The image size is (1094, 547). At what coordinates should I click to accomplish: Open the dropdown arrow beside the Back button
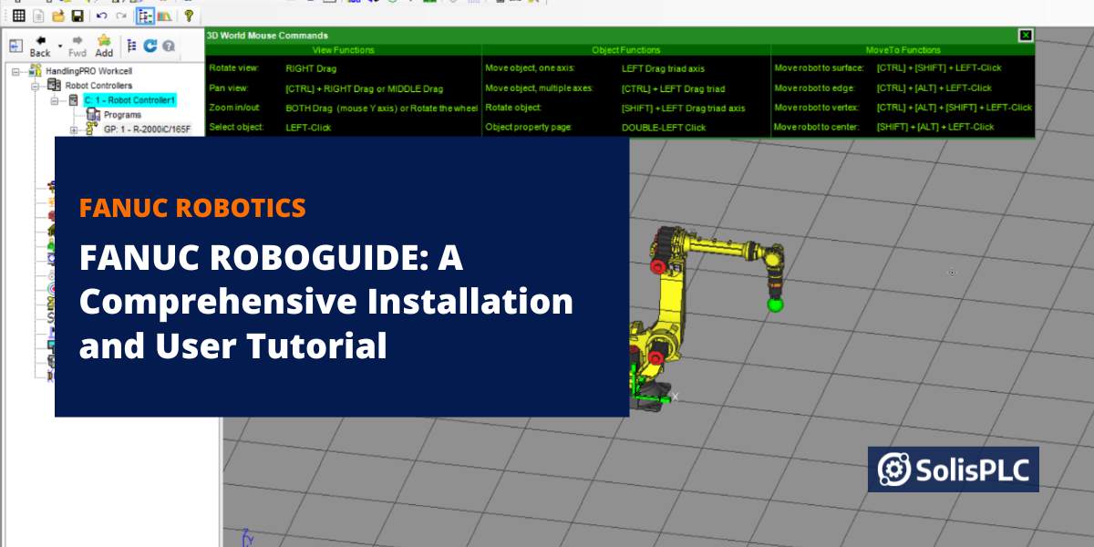[59, 46]
